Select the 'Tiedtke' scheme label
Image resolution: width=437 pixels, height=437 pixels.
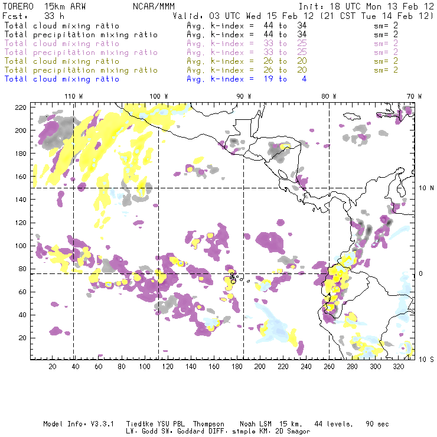click(140, 424)
